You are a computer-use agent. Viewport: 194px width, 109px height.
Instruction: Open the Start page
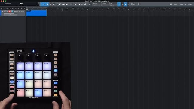point(175,4)
